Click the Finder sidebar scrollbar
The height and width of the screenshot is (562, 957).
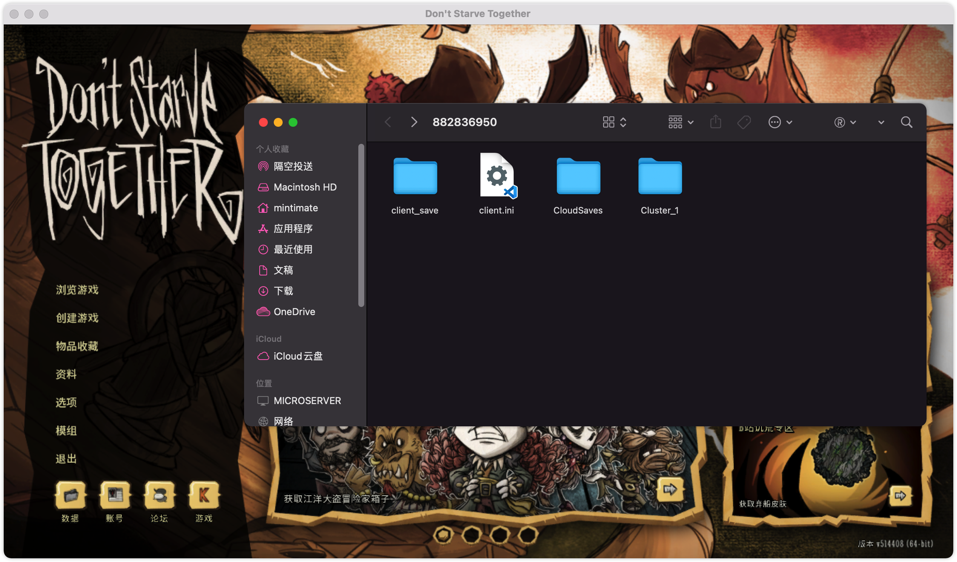tap(361, 225)
